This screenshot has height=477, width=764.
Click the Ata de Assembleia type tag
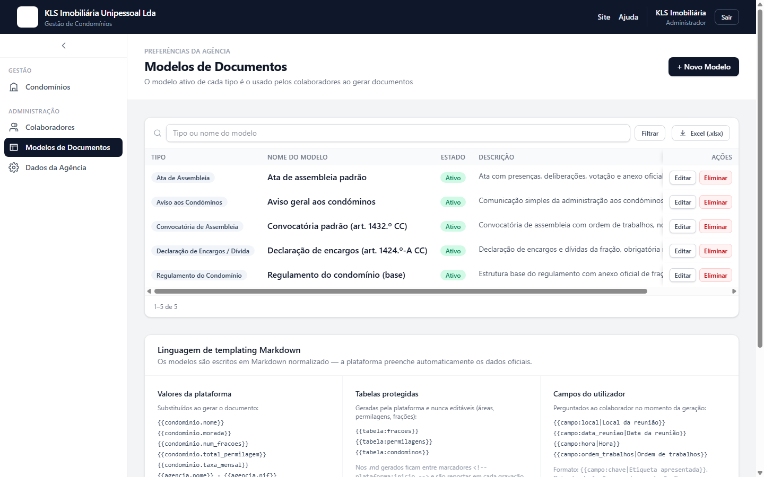pos(183,178)
